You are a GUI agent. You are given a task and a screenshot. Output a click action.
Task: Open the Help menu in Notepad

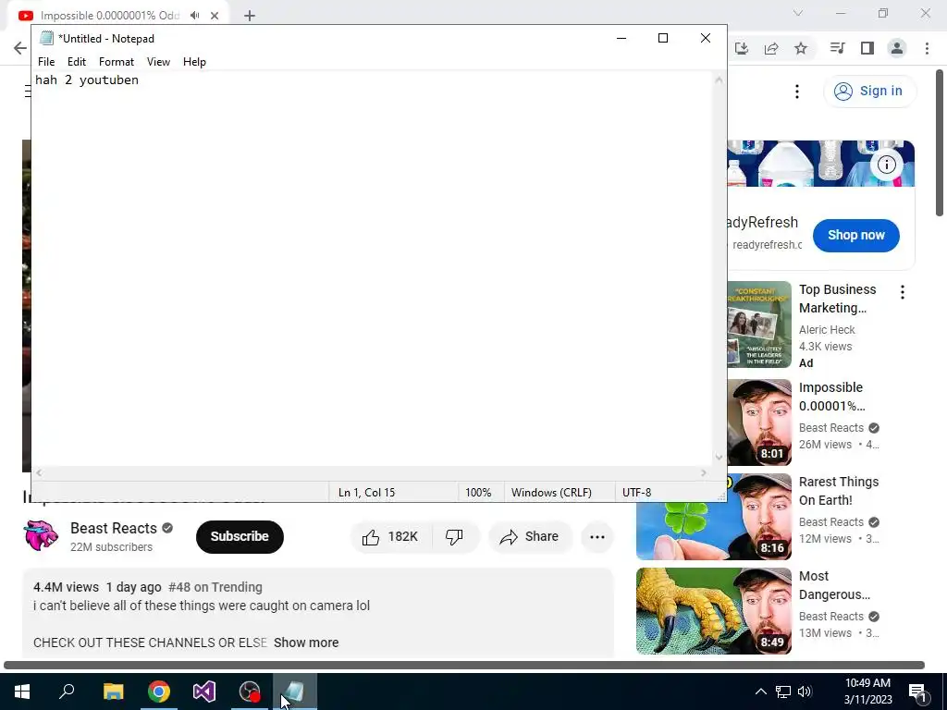click(194, 62)
